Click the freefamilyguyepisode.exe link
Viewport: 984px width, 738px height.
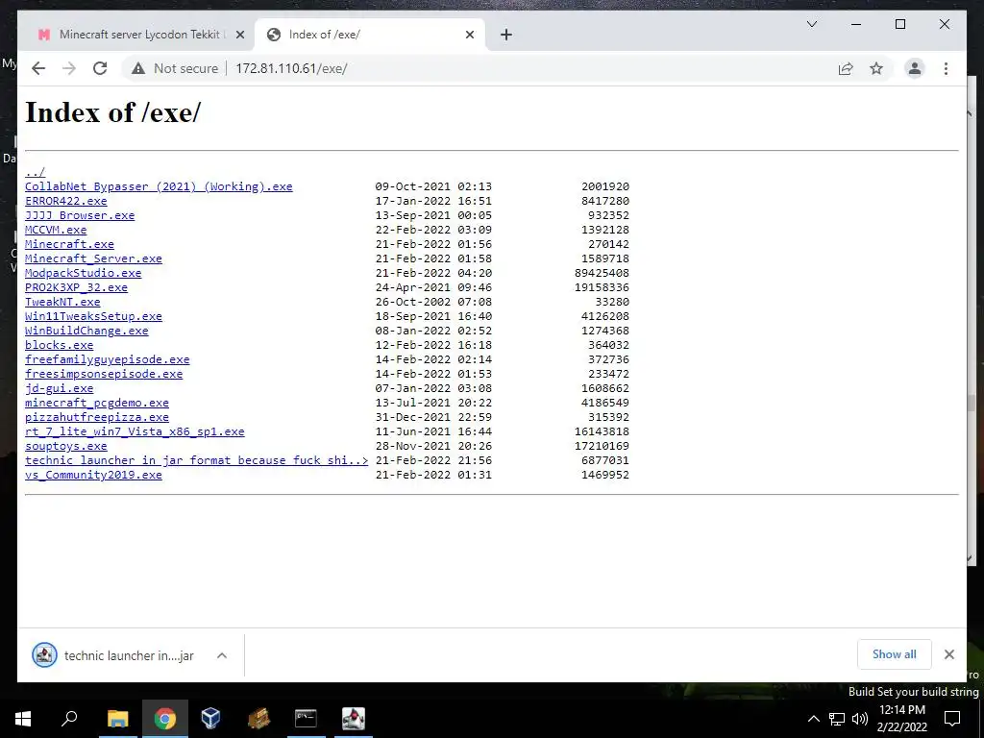pyautogui.click(x=108, y=359)
